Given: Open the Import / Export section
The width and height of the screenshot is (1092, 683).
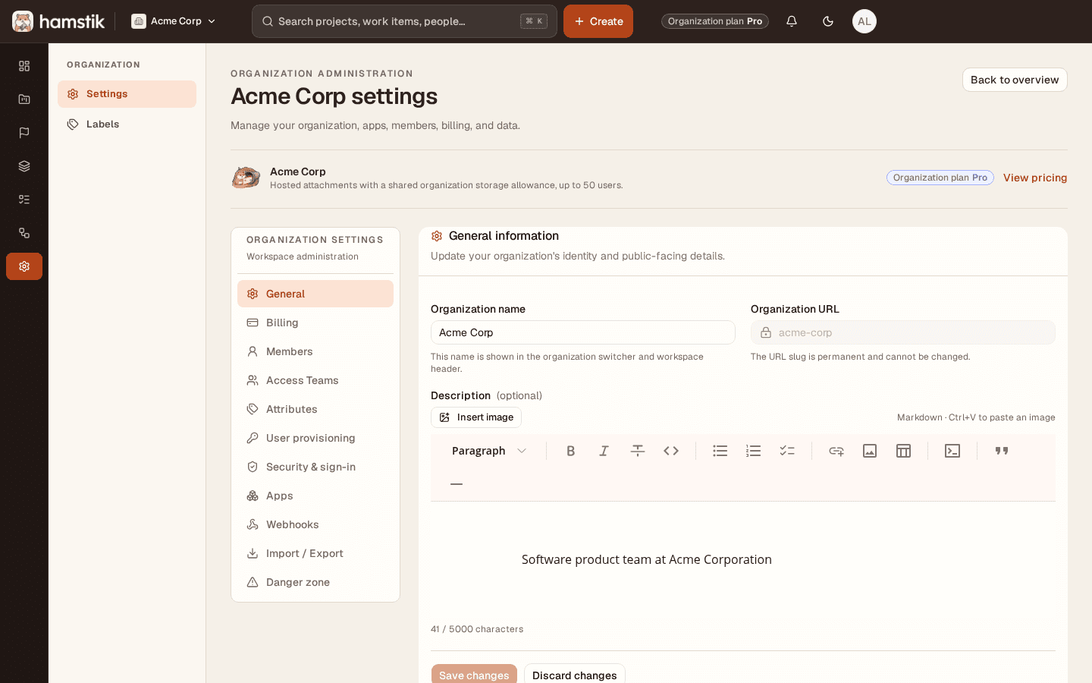Looking at the screenshot, I should pyautogui.click(x=315, y=553).
